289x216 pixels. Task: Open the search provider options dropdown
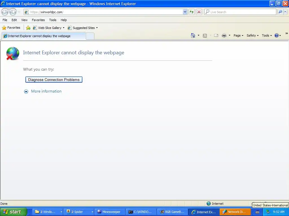pyautogui.click(x=285, y=12)
